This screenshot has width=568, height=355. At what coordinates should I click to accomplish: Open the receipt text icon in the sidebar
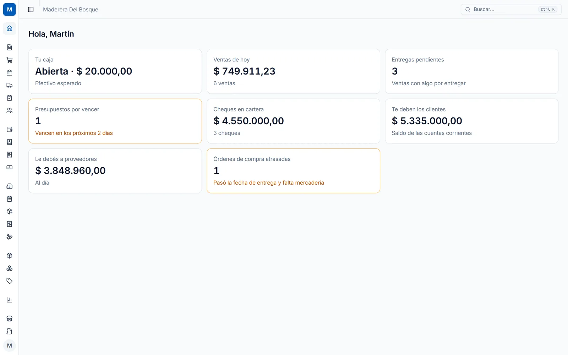click(x=10, y=155)
